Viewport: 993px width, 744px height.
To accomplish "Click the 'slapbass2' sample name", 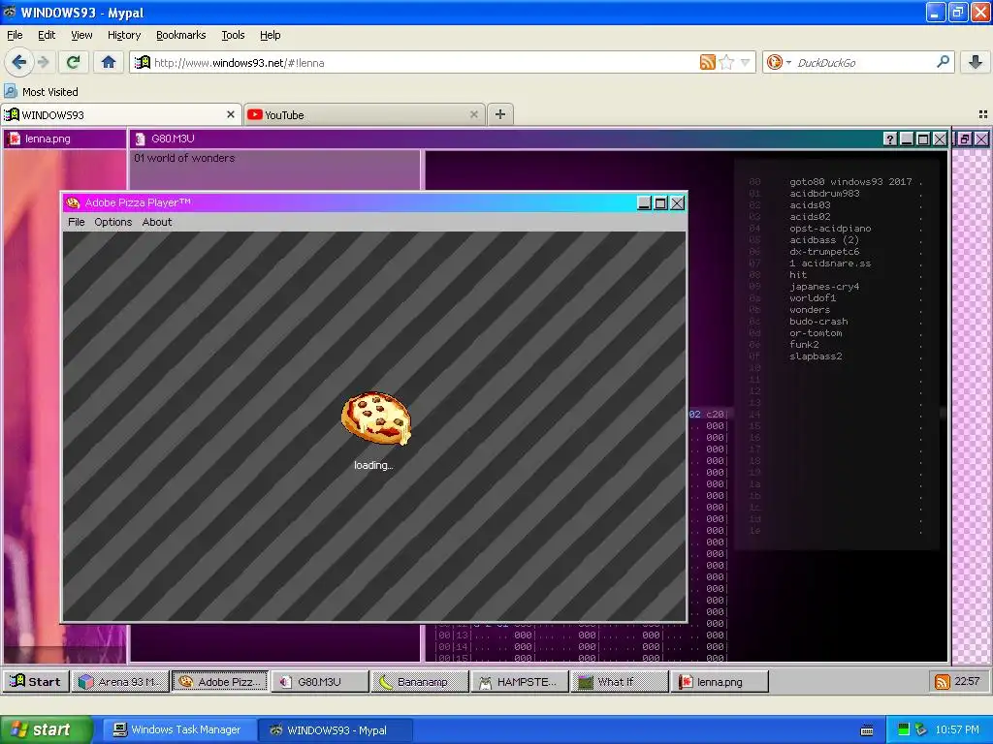I will click(816, 356).
